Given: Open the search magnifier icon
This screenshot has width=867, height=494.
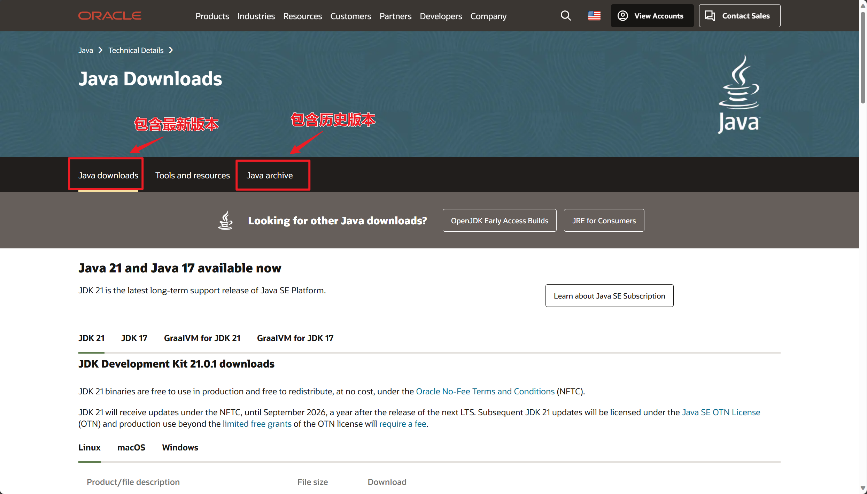Looking at the screenshot, I should pyautogui.click(x=566, y=16).
